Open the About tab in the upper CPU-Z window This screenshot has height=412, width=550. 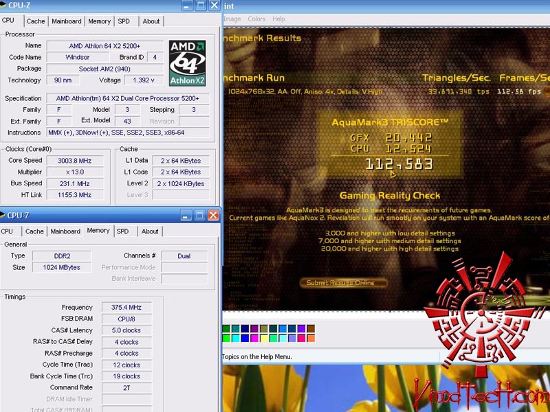point(151,21)
